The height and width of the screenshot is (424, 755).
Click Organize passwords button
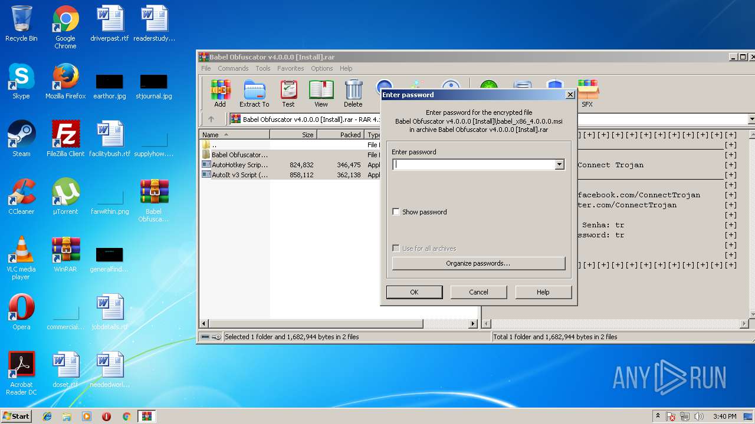(x=478, y=263)
